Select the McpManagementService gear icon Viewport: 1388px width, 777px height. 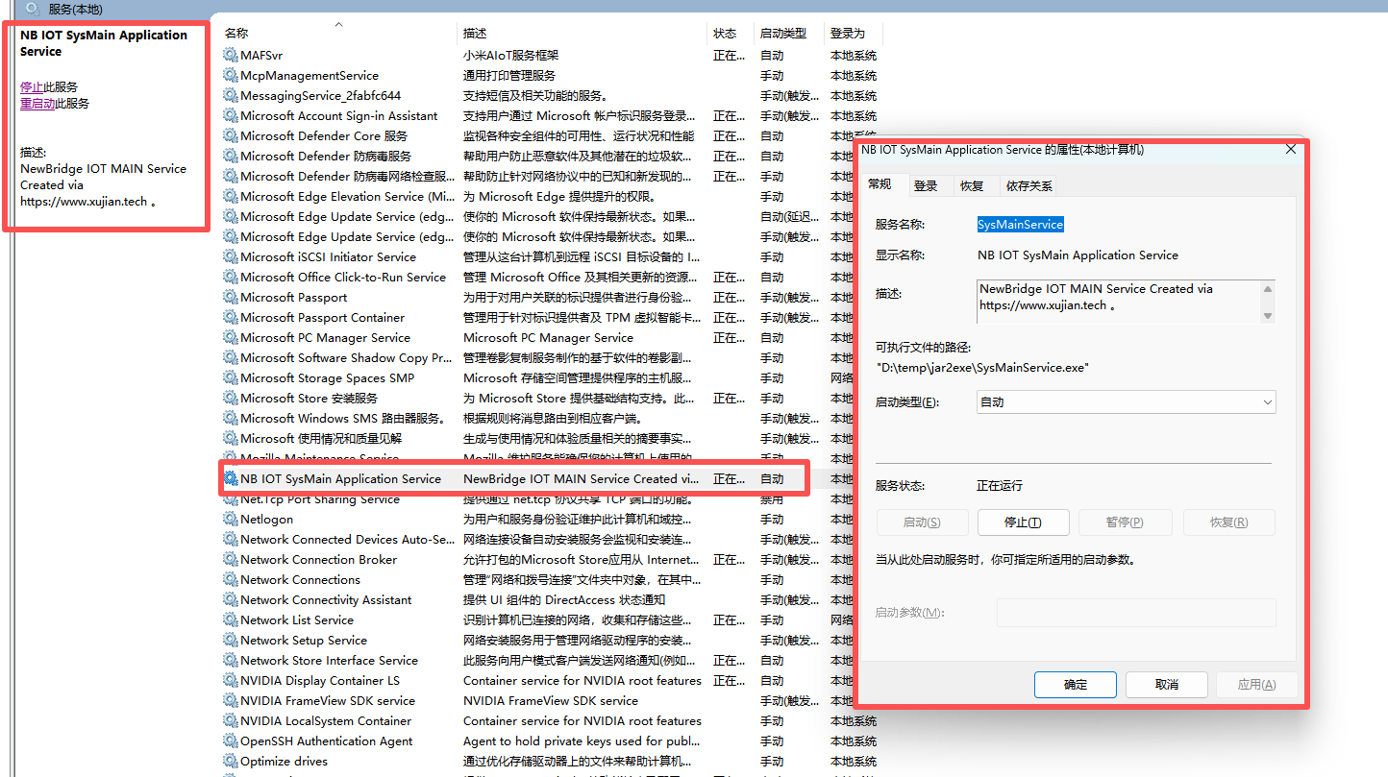pyautogui.click(x=231, y=76)
